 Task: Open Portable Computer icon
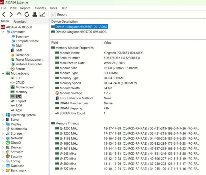click(x=12, y=64)
